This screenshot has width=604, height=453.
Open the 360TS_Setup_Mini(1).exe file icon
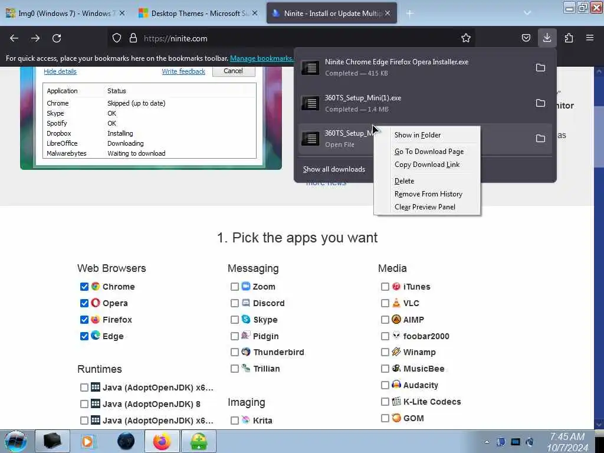tap(310, 103)
